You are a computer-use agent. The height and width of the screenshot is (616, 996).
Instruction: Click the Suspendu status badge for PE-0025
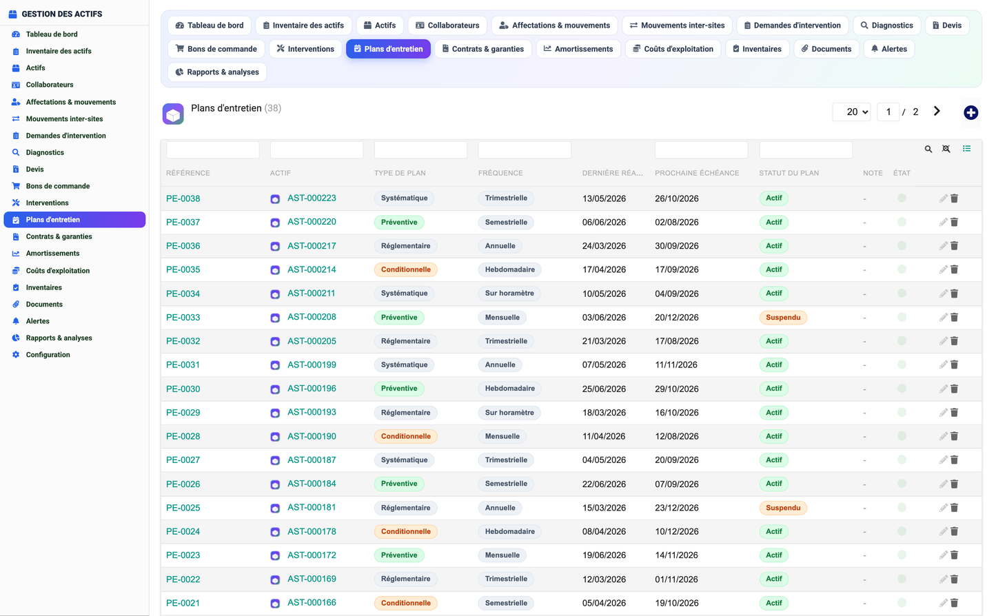tap(783, 508)
